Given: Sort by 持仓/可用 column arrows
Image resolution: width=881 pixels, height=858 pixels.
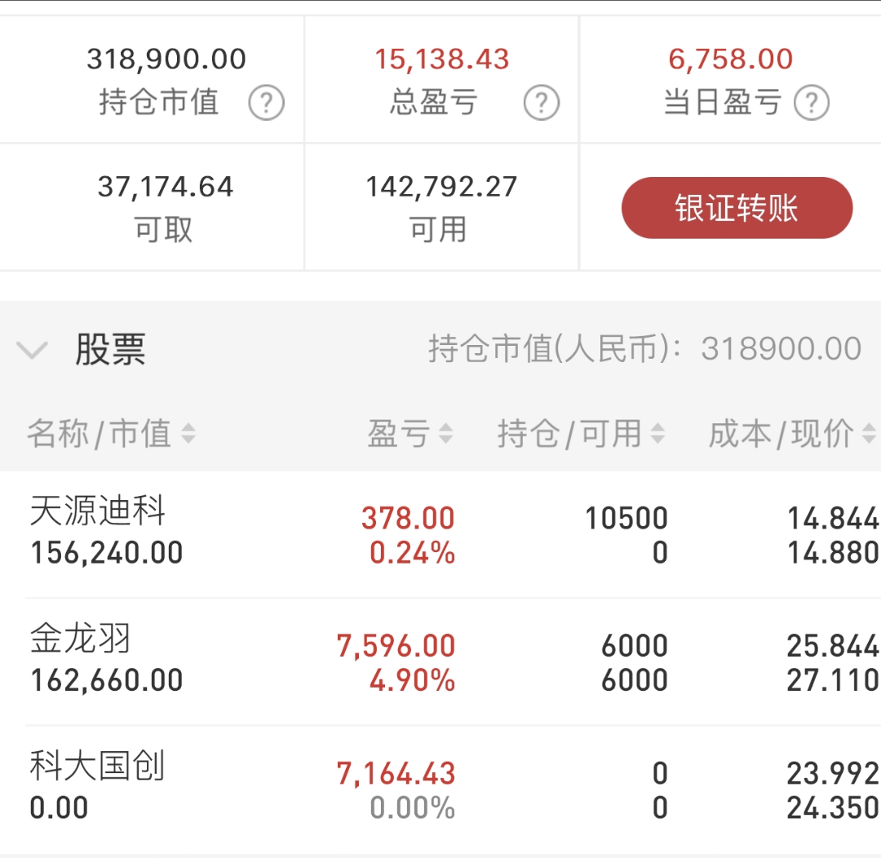Looking at the screenshot, I should coord(657,434).
